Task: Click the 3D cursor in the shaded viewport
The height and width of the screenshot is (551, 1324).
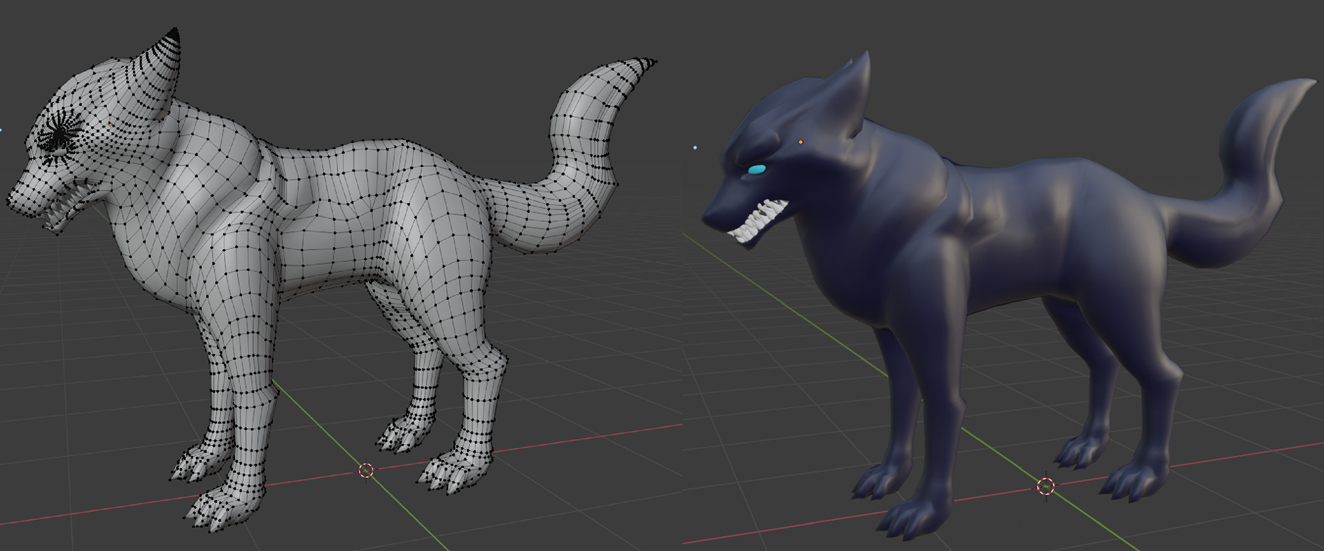Action: (1046, 486)
